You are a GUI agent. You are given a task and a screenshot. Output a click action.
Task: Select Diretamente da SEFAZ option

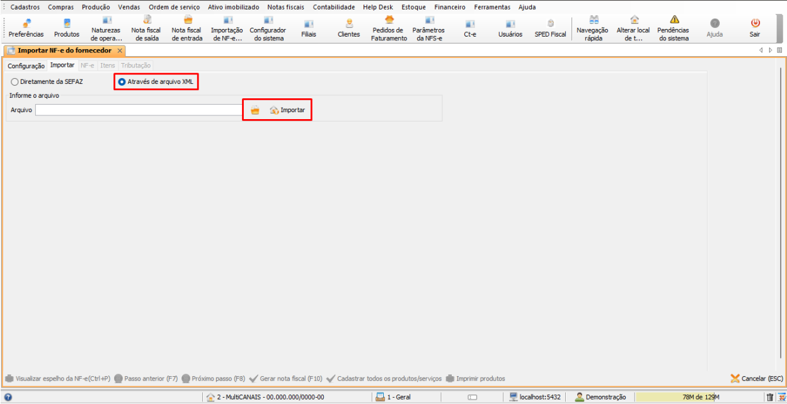(x=15, y=82)
